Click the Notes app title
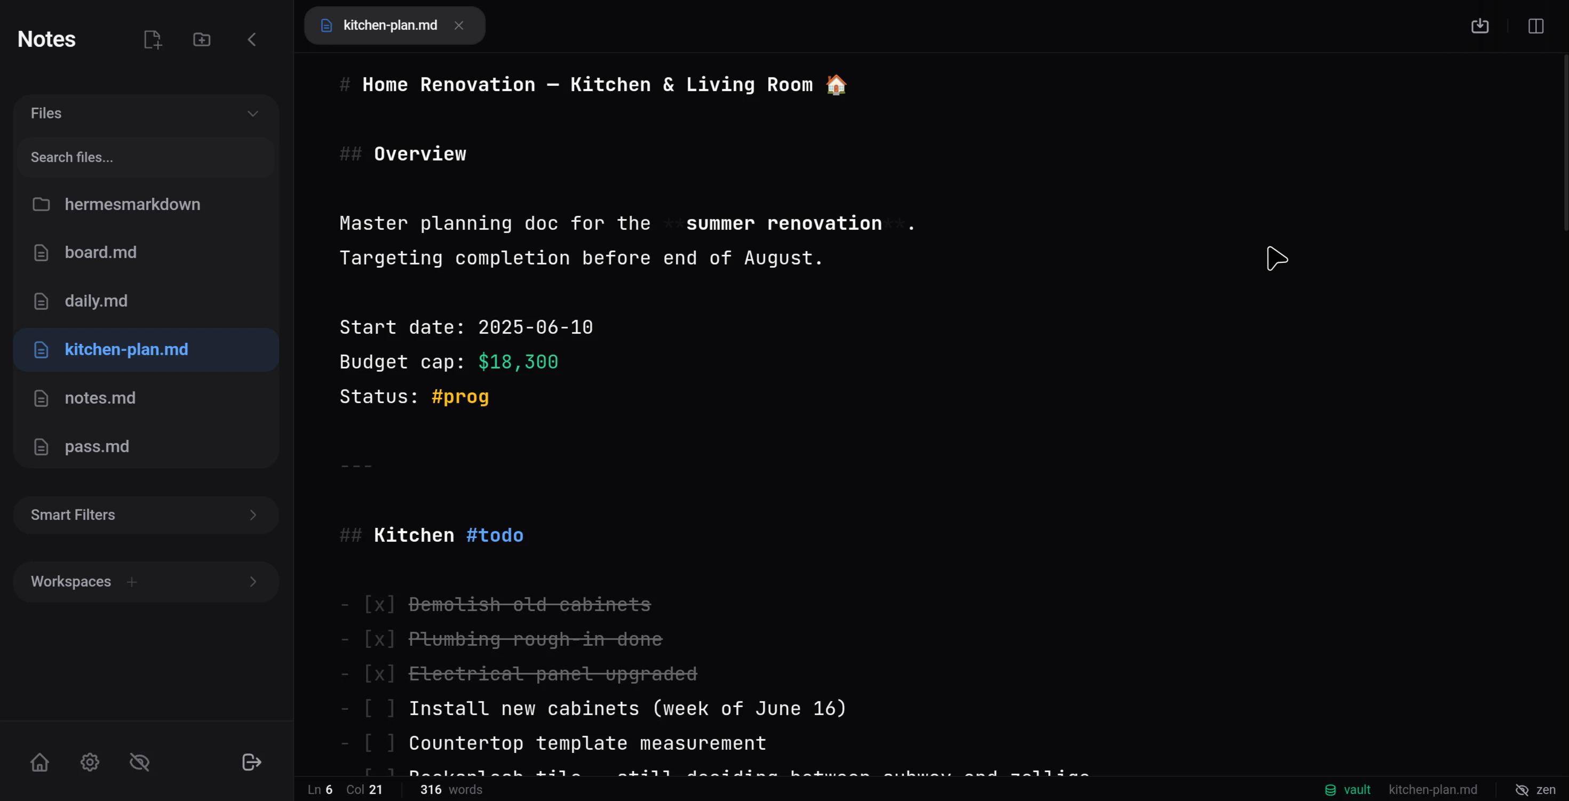The width and height of the screenshot is (1569, 801). click(46, 39)
